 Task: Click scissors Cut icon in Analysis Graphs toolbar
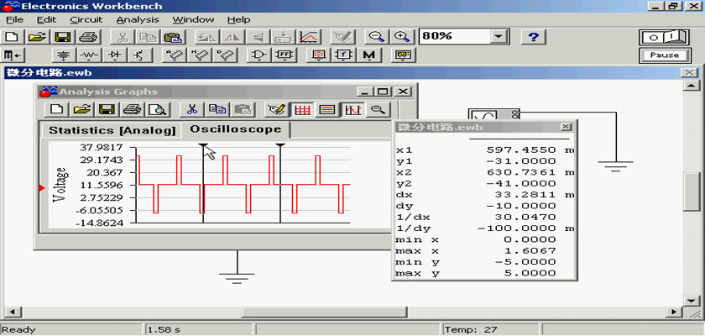(191, 109)
